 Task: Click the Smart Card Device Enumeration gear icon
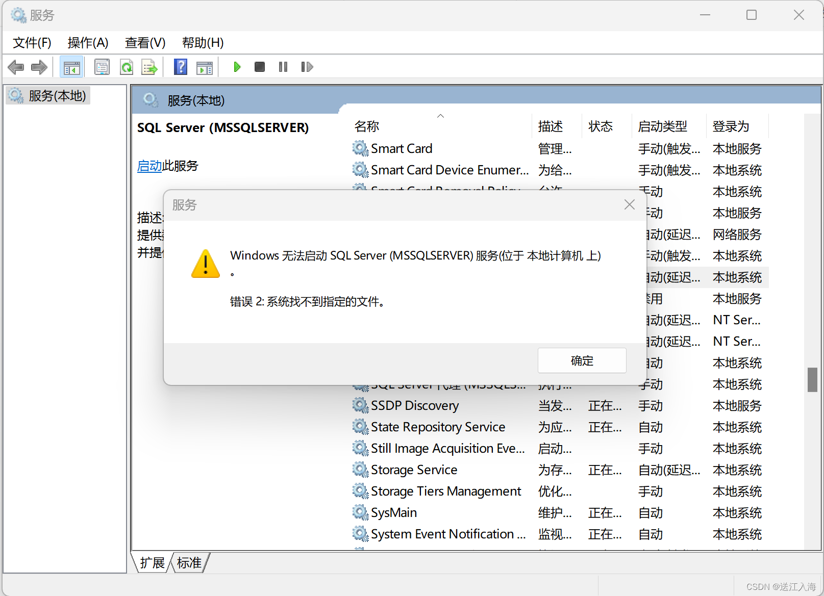click(360, 170)
